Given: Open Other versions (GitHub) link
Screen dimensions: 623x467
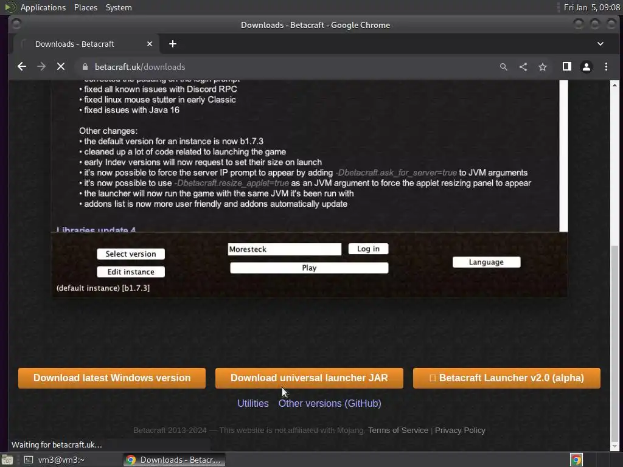Looking at the screenshot, I should coord(330,403).
